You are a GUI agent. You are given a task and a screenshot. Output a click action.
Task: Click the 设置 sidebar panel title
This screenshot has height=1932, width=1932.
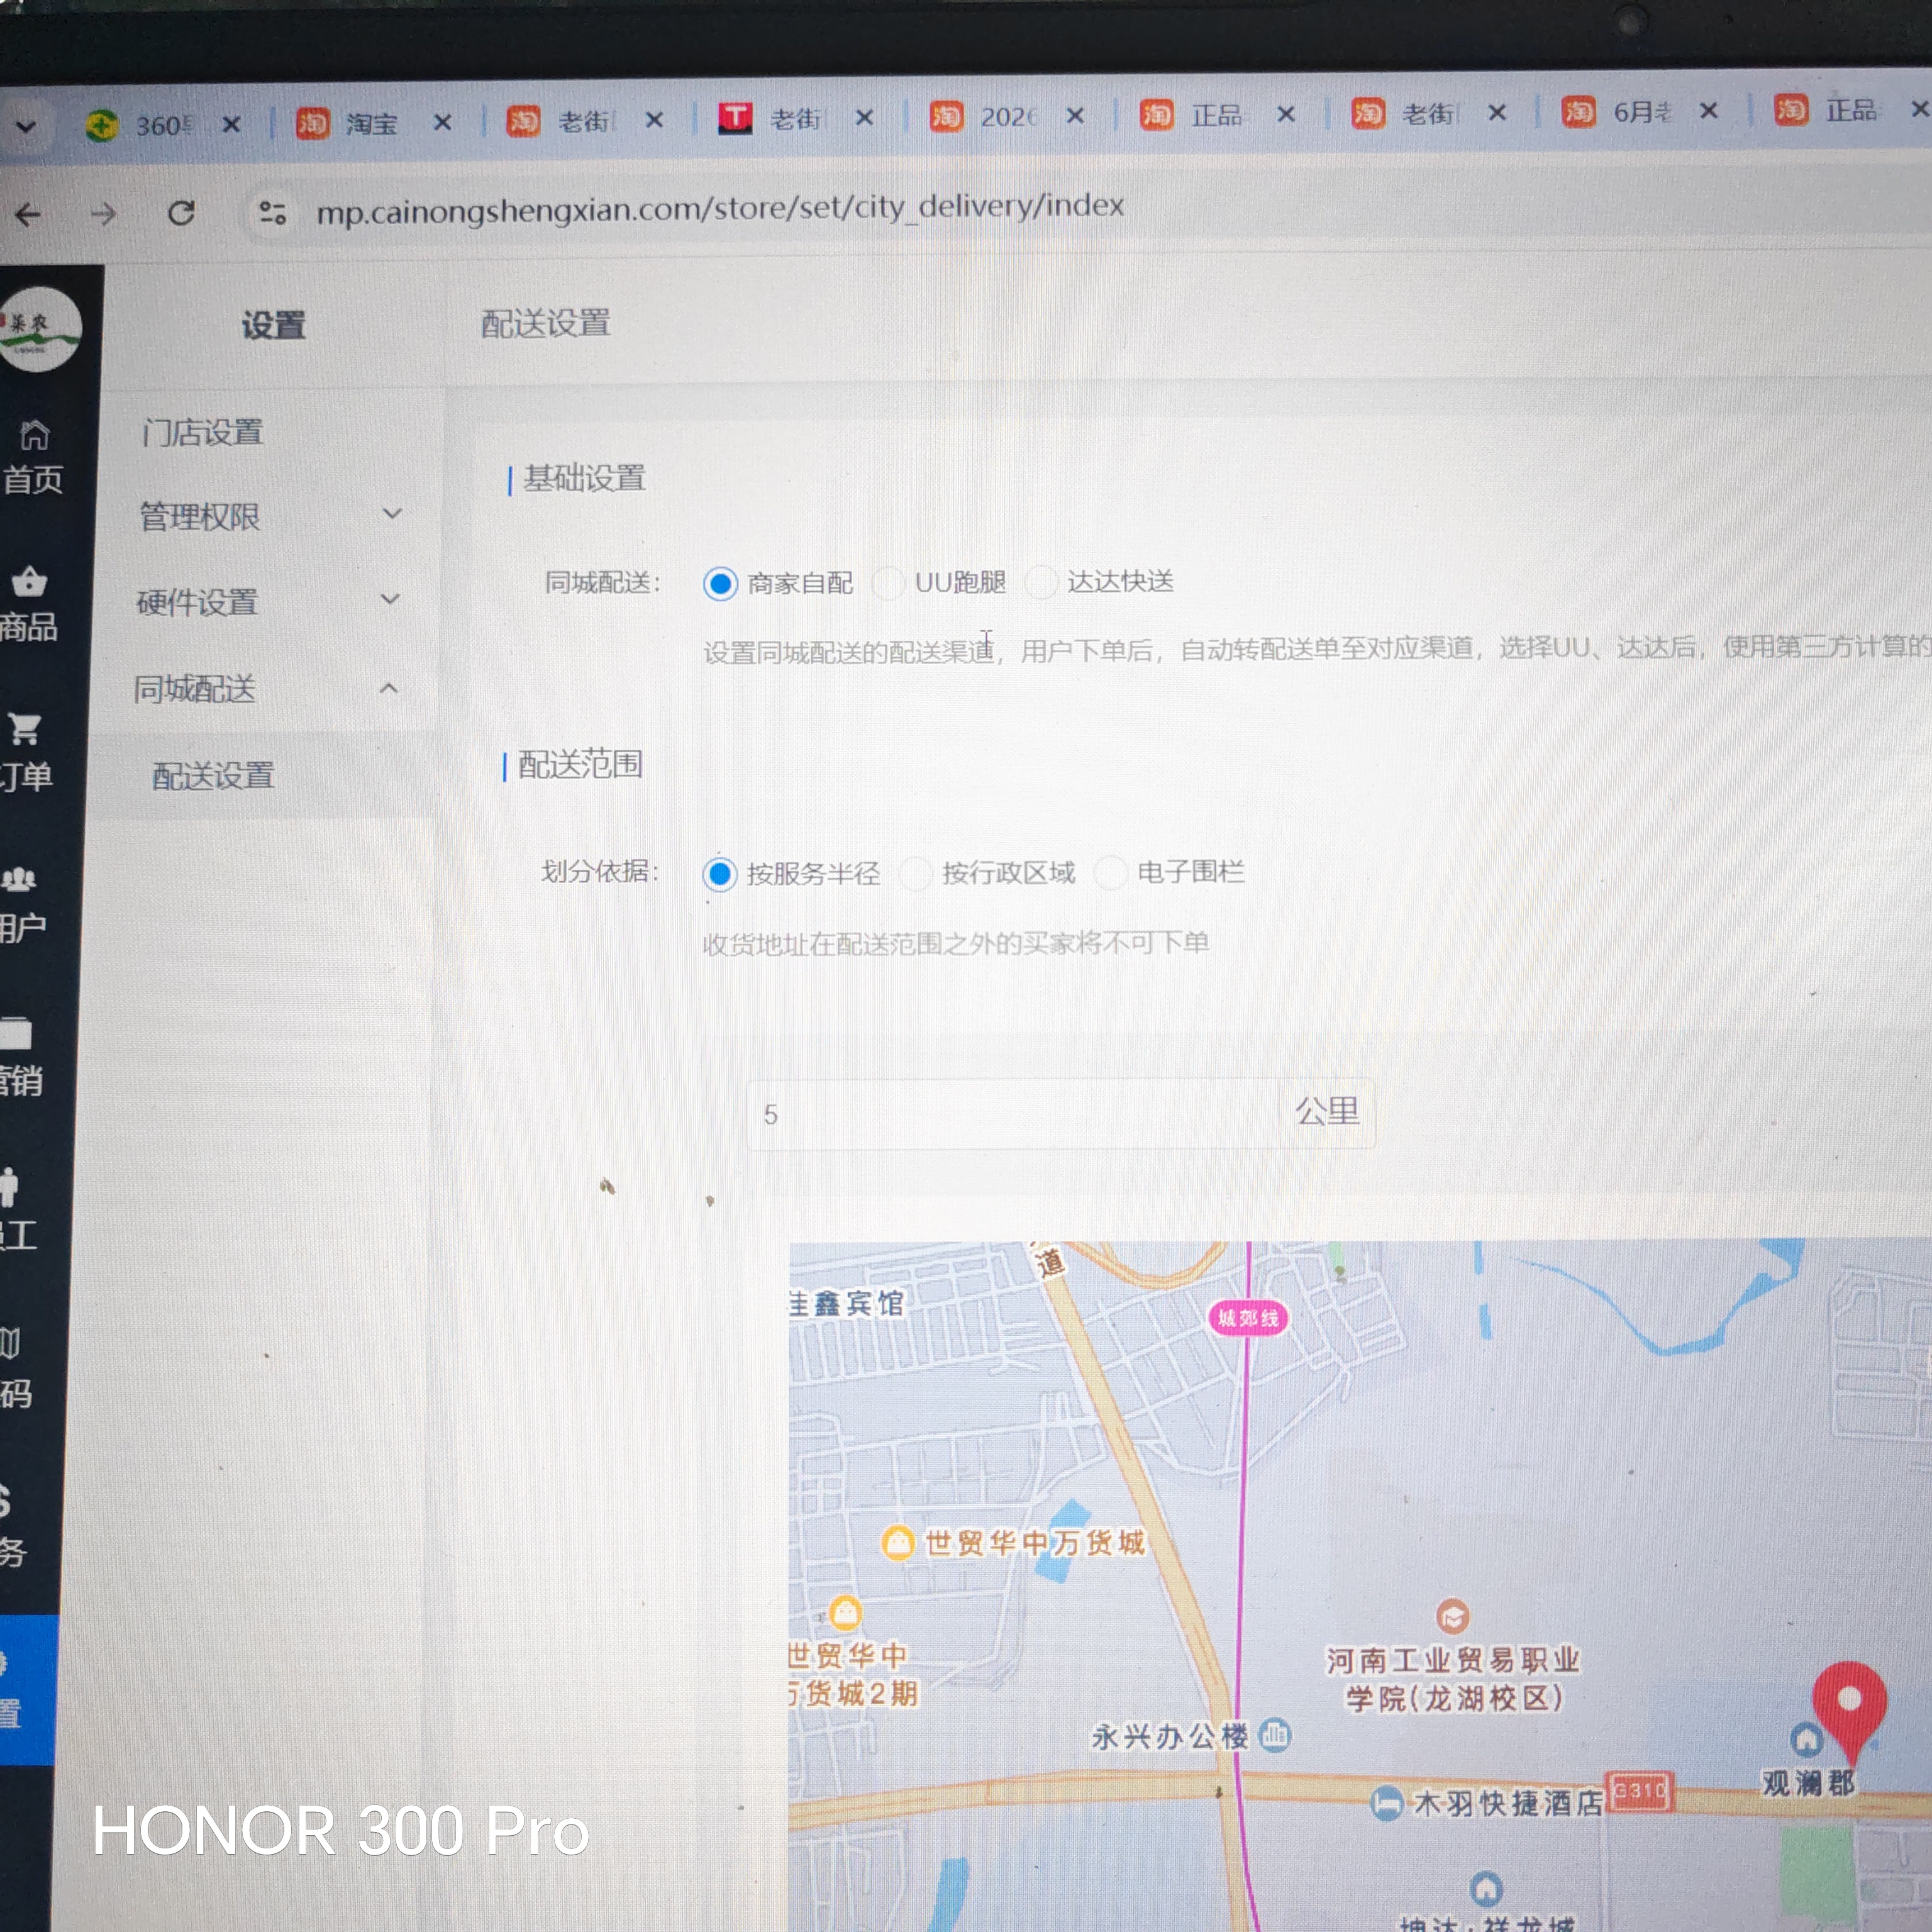[273, 325]
